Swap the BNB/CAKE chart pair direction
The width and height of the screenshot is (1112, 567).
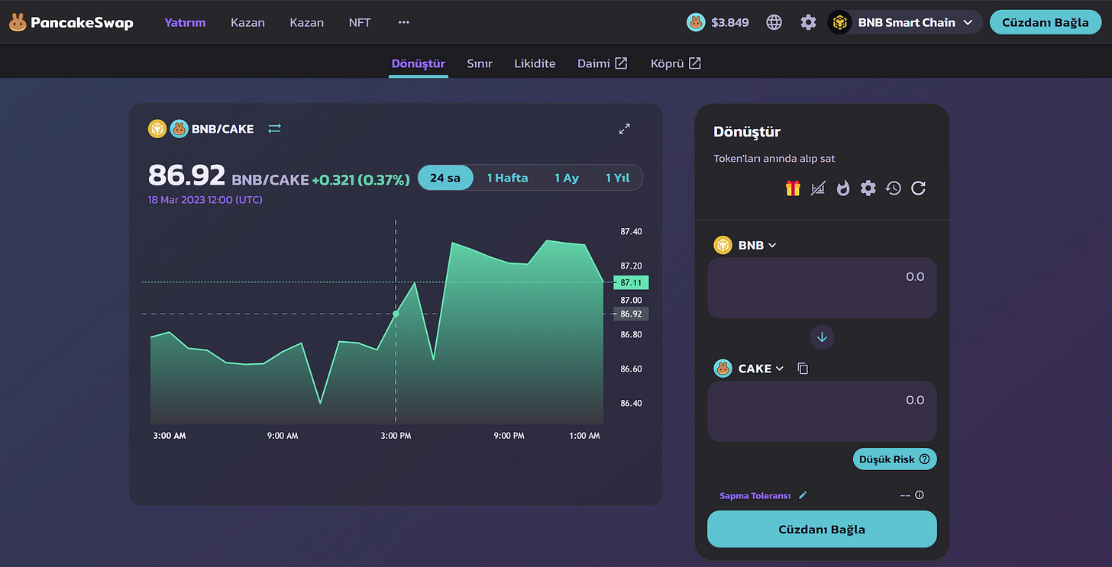(275, 128)
